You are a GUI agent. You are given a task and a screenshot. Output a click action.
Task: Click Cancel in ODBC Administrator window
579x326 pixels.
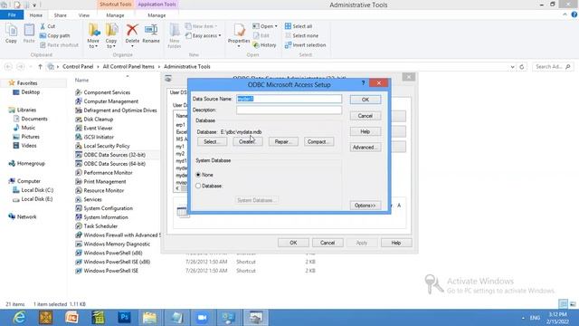[327, 243]
